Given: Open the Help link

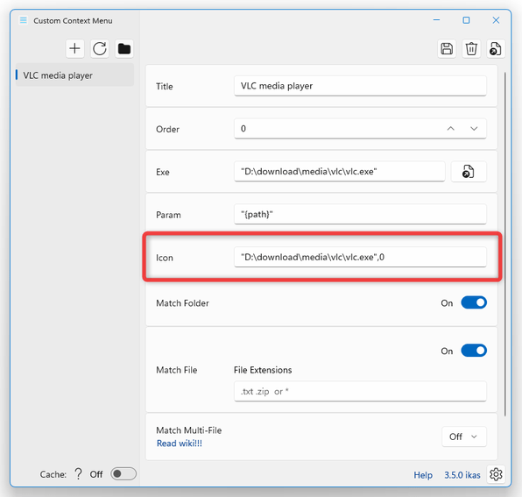Looking at the screenshot, I should click(423, 475).
